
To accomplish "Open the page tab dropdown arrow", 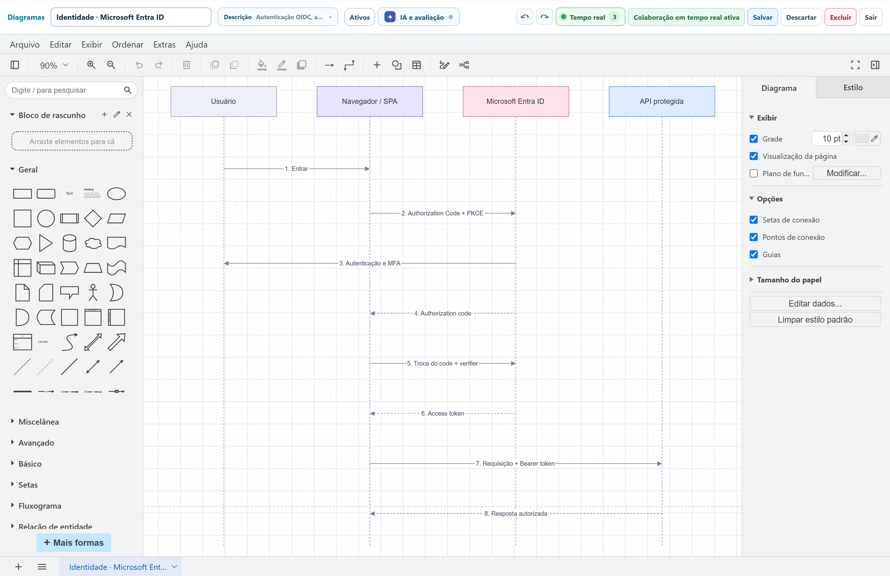I will pos(174,566).
